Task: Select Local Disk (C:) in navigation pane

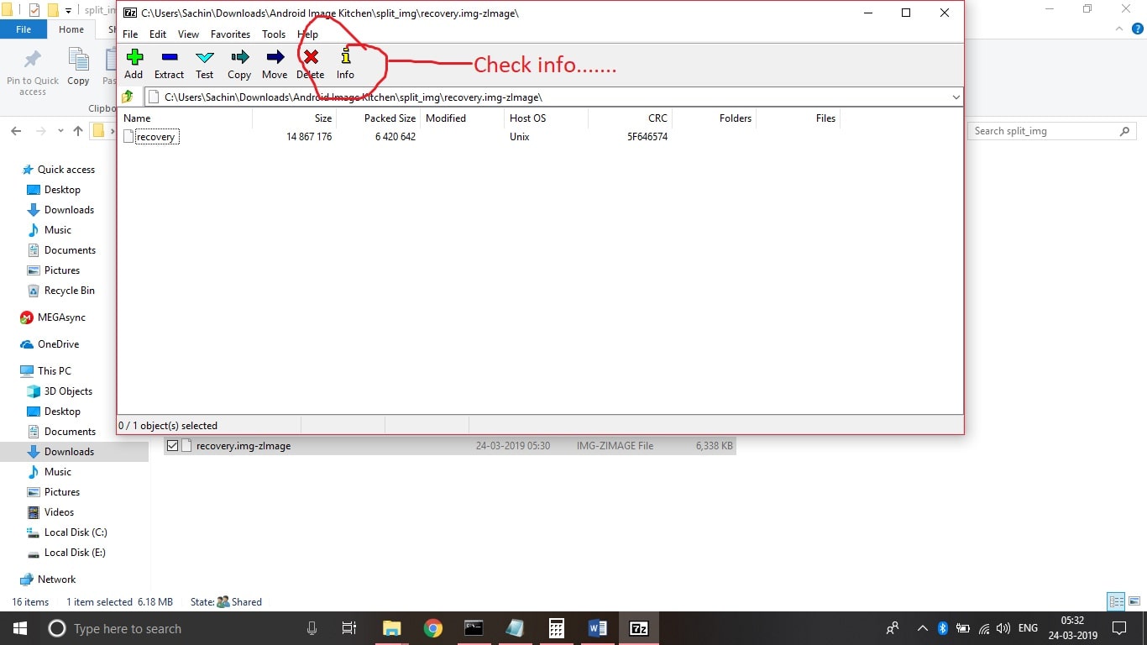Action: 75,532
